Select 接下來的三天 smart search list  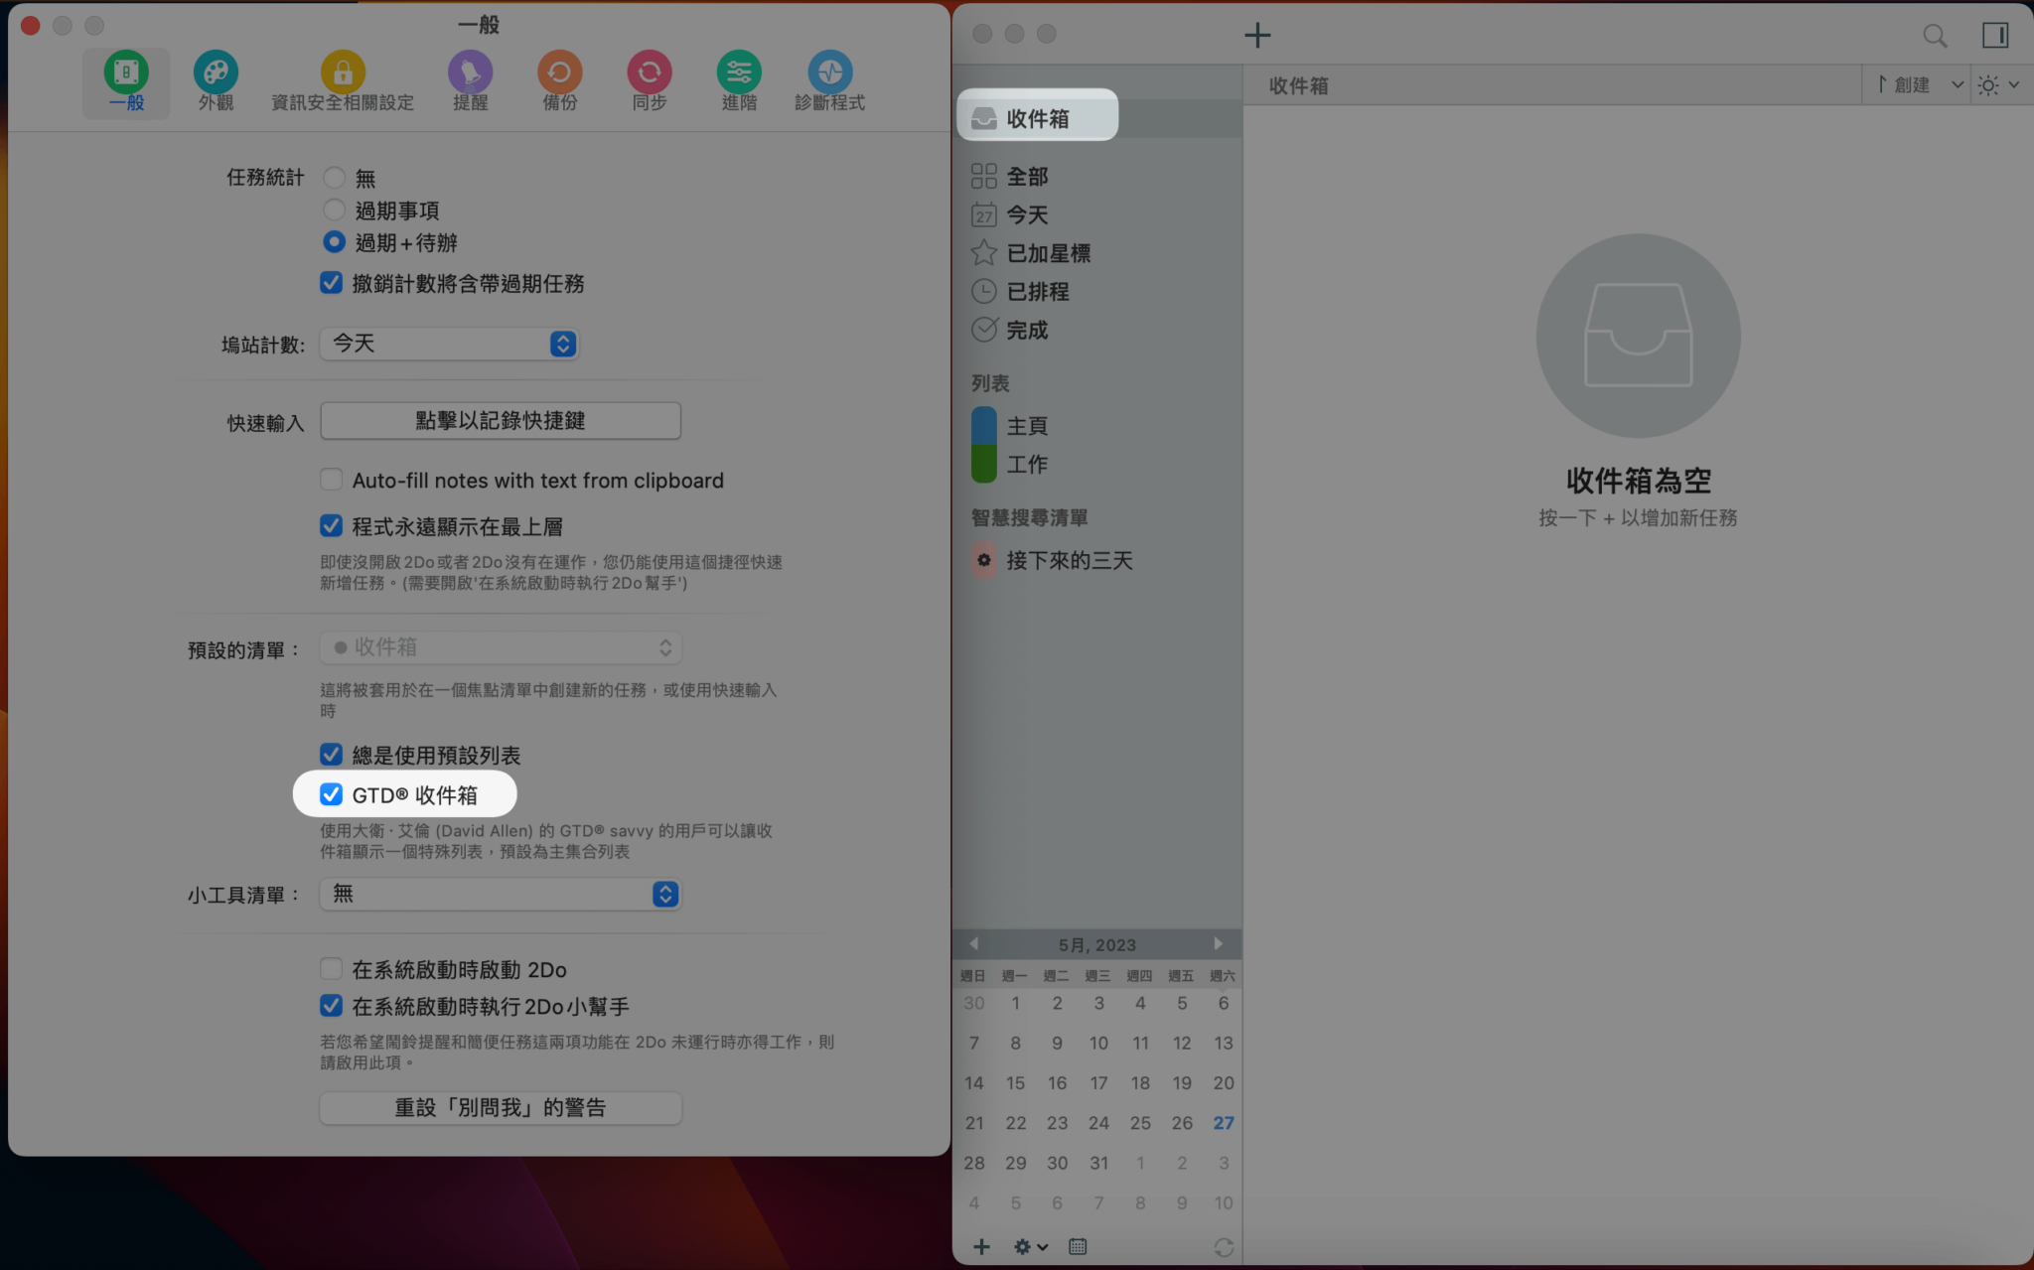[x=1070, y=560]
